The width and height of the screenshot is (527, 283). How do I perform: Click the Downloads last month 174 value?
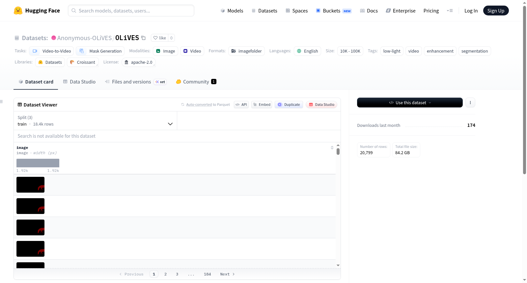click(x=471, y=125)
